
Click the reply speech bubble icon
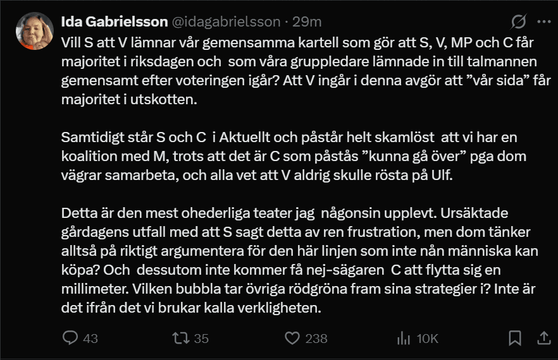70,338
